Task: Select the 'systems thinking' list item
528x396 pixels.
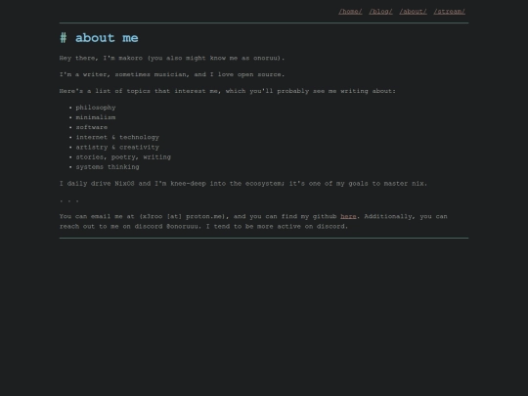Action: [x=108, y=167]
